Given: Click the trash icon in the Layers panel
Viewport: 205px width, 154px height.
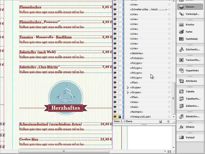Looking at the screenshot, I should (168, 121).
